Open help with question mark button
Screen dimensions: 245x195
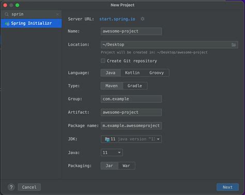pyautogui.click(x=11, y=187)
